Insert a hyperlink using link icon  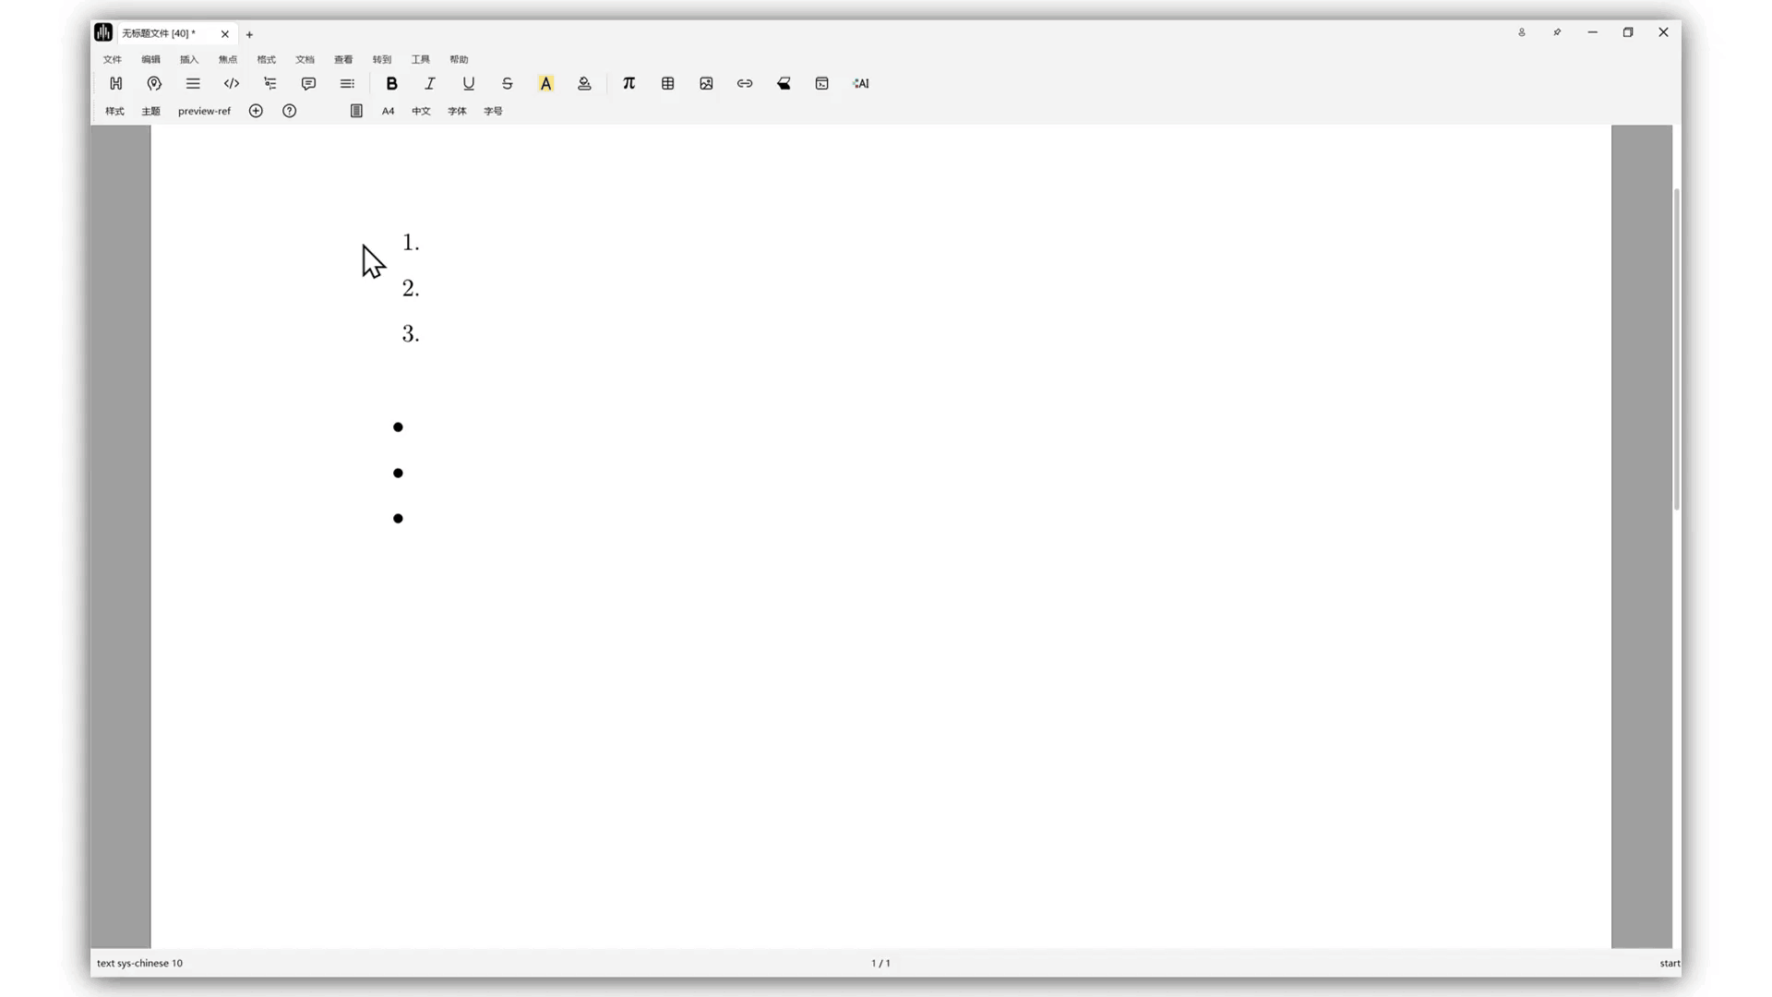[x=745, y=83]
